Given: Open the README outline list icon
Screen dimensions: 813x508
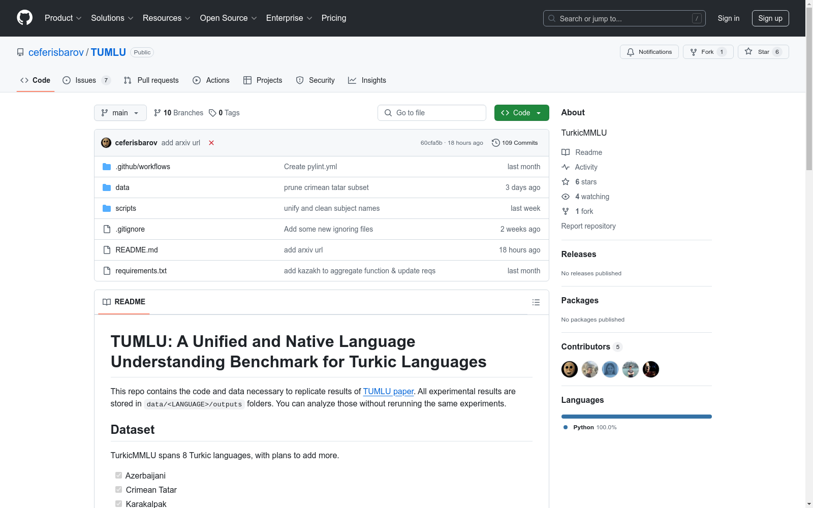Looking at the screenshot, I should 536,302.
